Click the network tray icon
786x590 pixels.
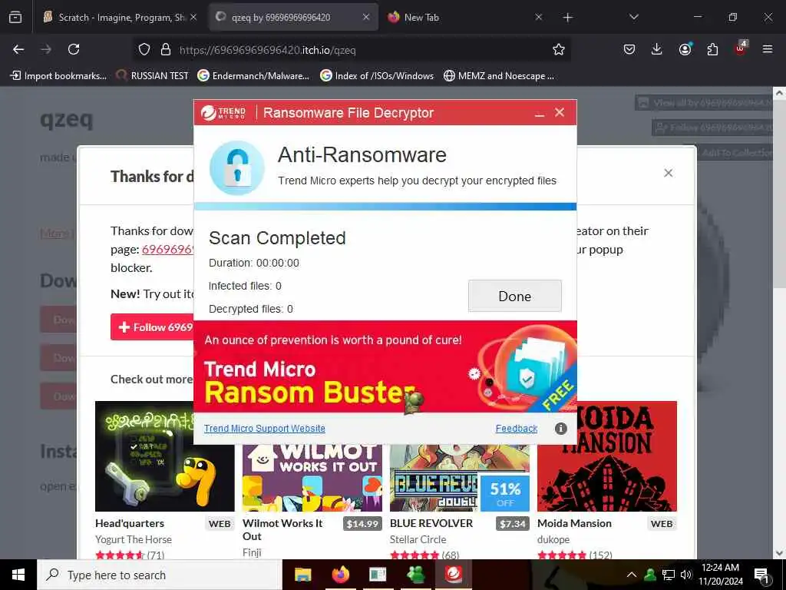coord(669,575)
